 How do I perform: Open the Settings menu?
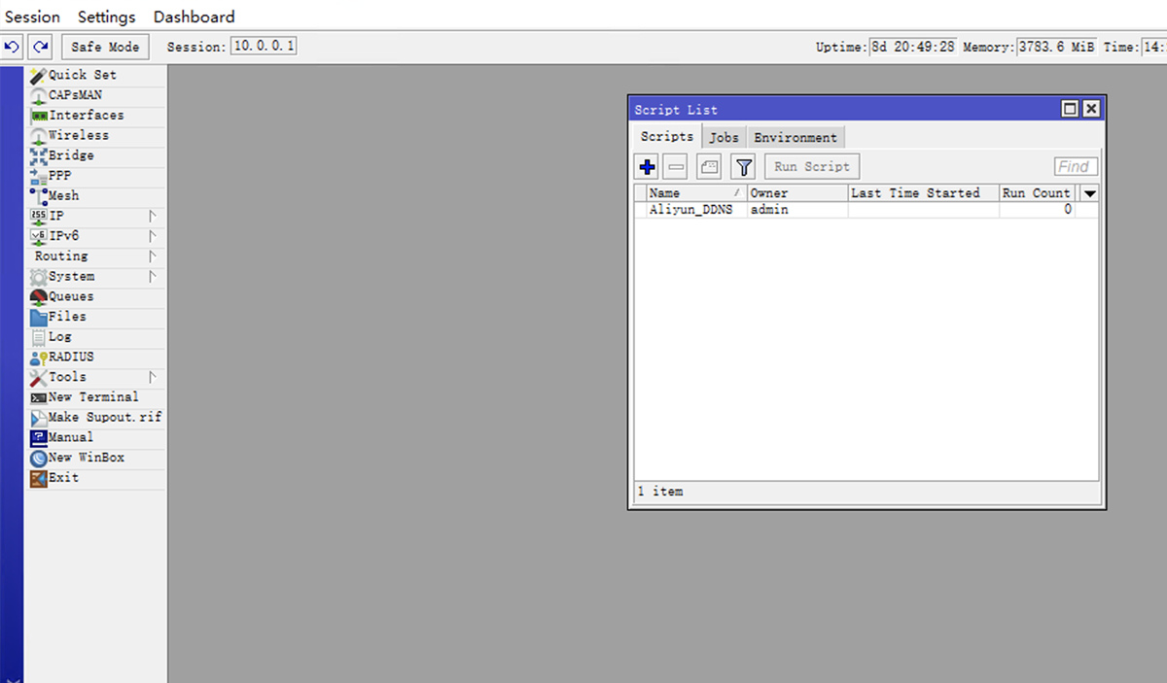[107, 17]
